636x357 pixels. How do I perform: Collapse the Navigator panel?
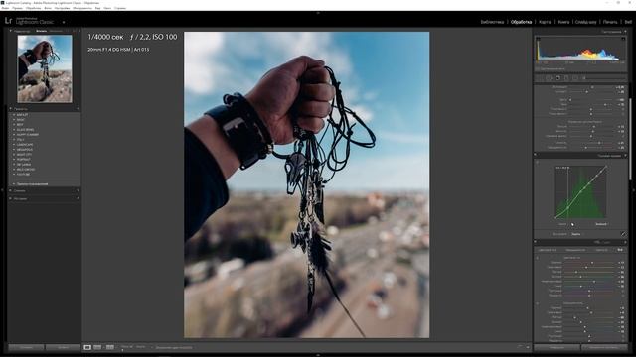(11, 31)
